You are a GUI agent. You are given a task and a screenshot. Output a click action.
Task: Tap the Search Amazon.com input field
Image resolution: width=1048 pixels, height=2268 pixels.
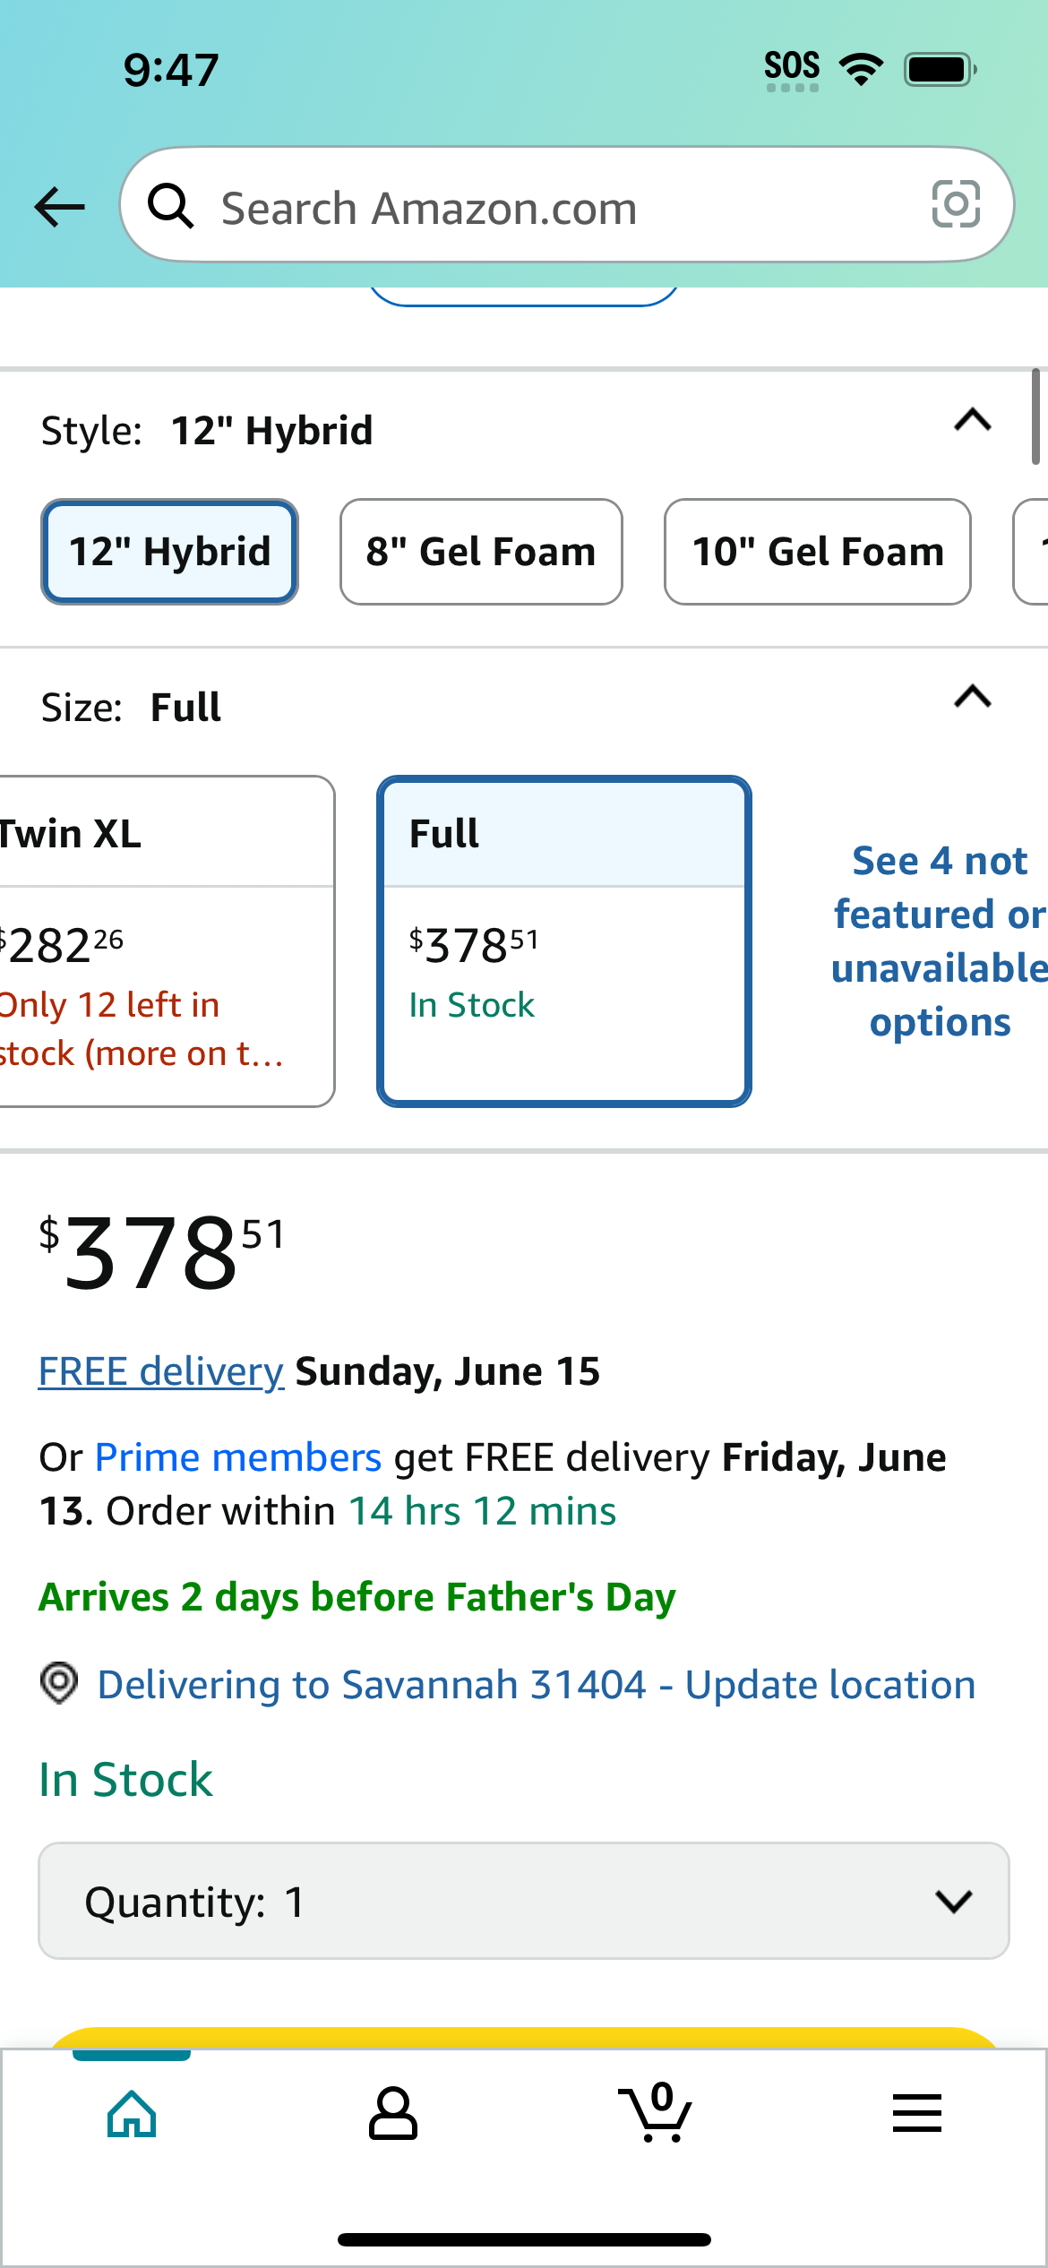click(x=567, y=205)
